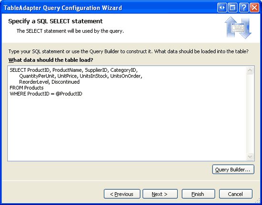Click the SQL box scrollbar down arrow
Image resolution: width=262 pixels, height=205 pixels.
tap(250, 156)
